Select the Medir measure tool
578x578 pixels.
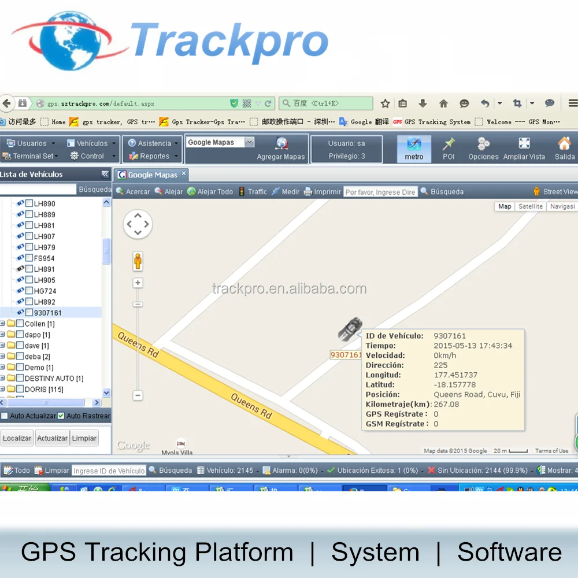point(286,192)
